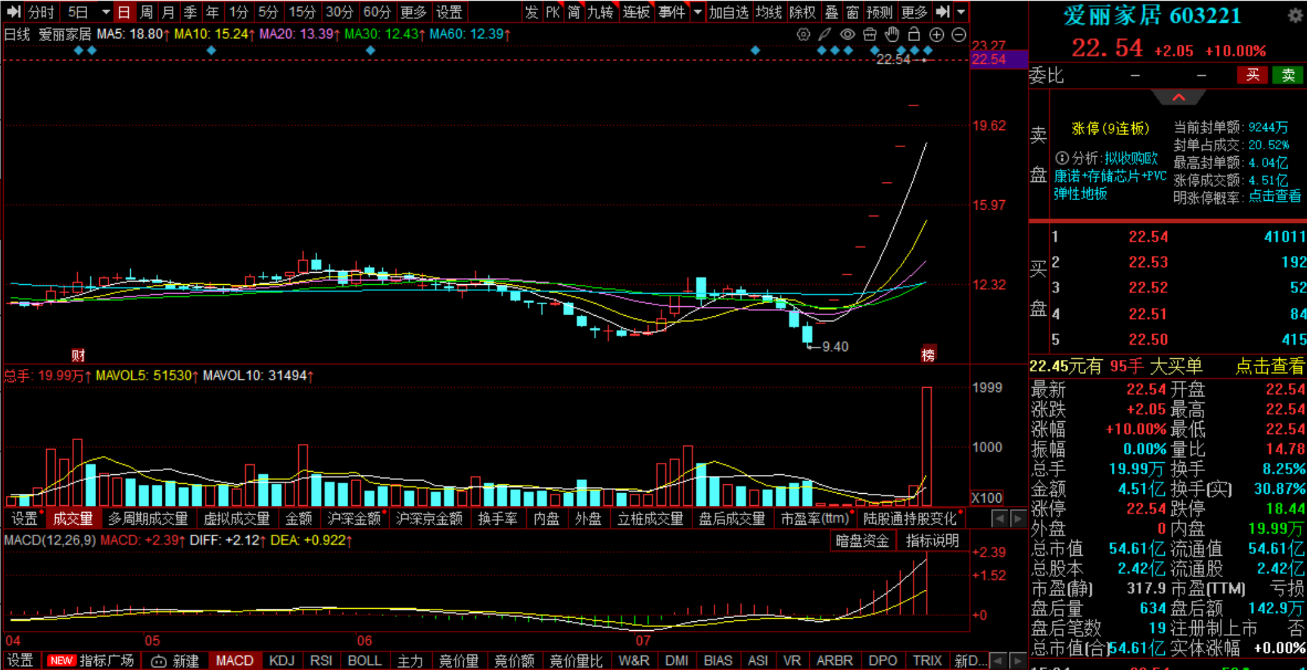Toggle the eye visibility icon above chart
1307x670 pixels.
(847, 35)
